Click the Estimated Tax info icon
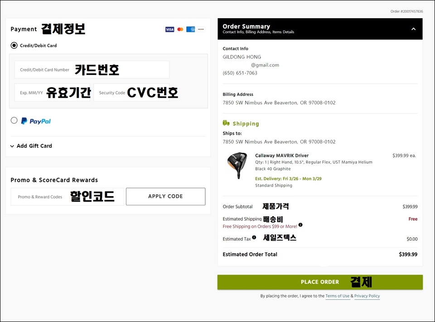The height and width of the screenshot is (322, 435). click(254, 237)
